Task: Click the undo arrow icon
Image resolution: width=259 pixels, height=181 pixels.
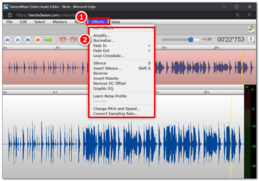Action: [63, 40]
